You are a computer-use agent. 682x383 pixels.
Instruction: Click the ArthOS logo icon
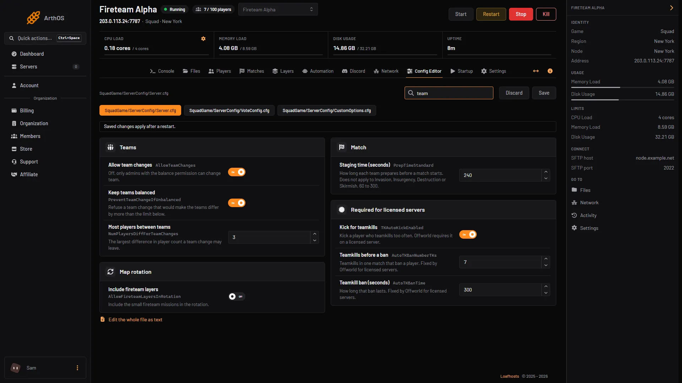[x=33, y=18]
